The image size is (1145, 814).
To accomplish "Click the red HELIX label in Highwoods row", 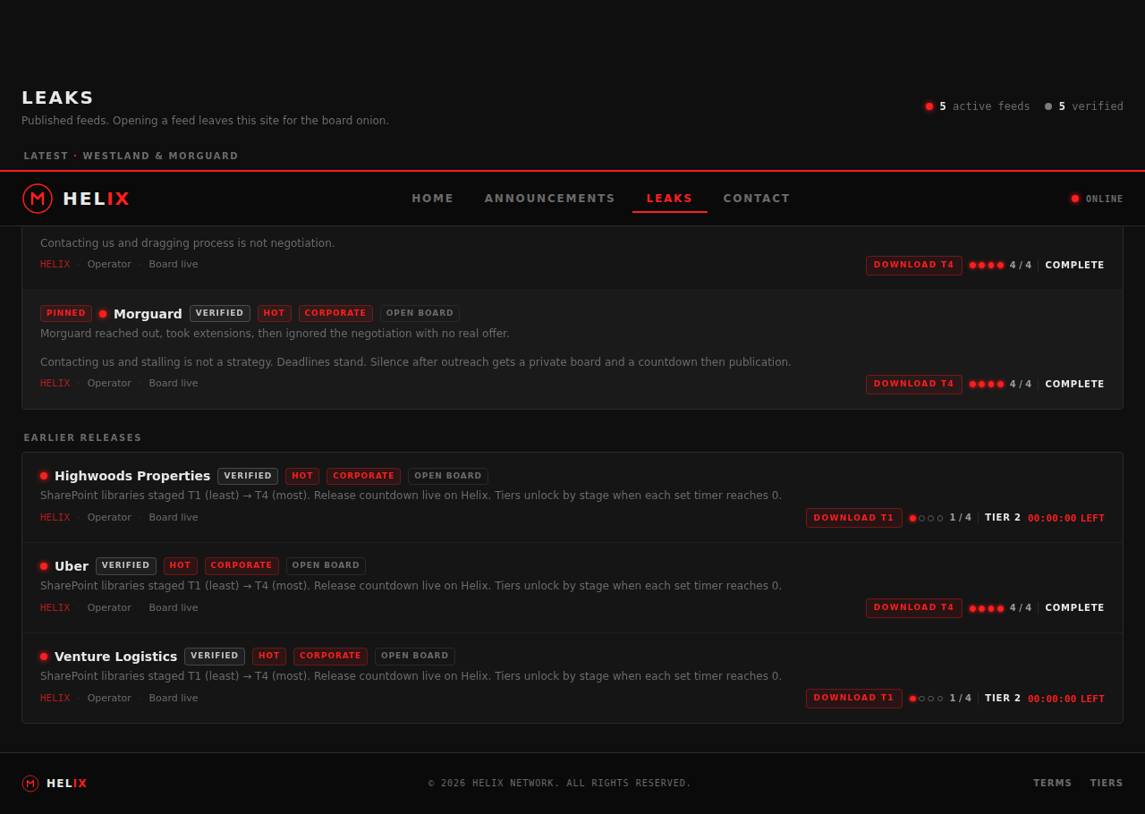I will click(x=55, y=518).
